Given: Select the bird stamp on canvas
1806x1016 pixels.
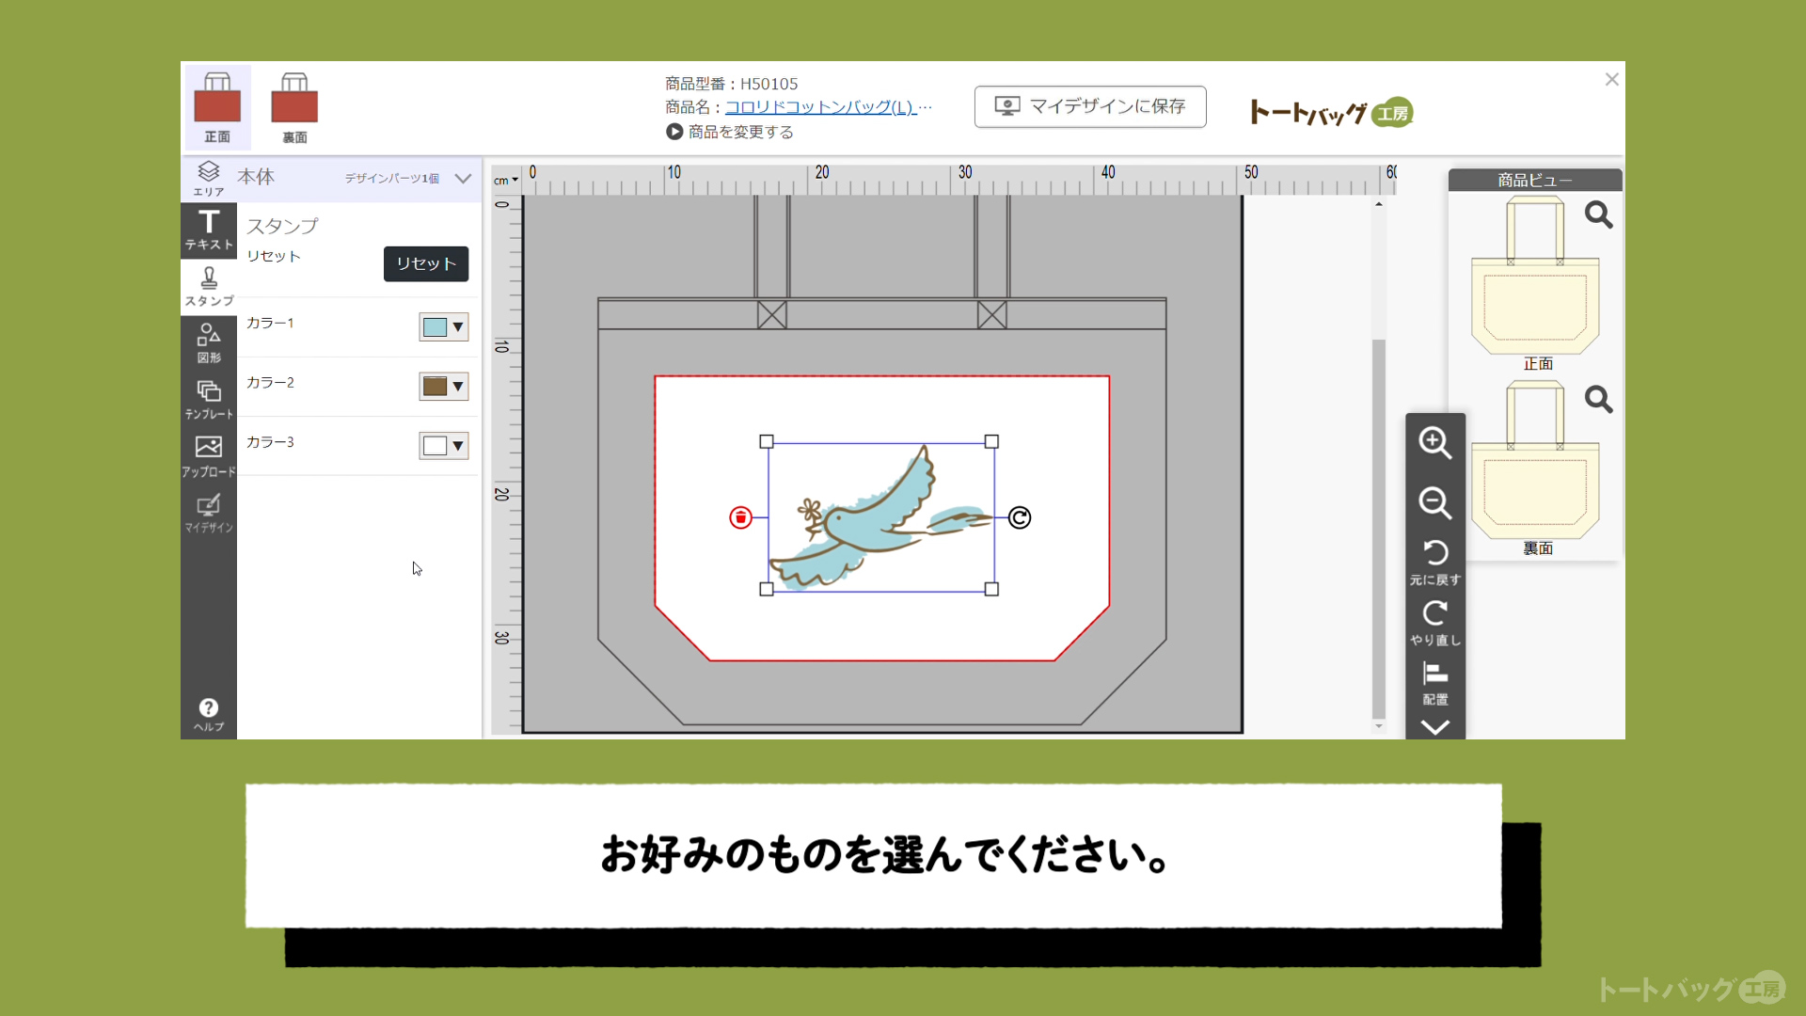Looking at the screenshot, I should tap(880, 517).
